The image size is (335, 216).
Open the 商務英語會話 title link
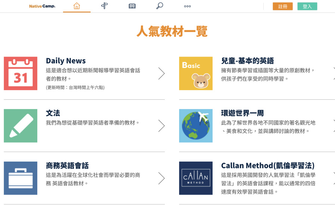(x=67, y=165)
